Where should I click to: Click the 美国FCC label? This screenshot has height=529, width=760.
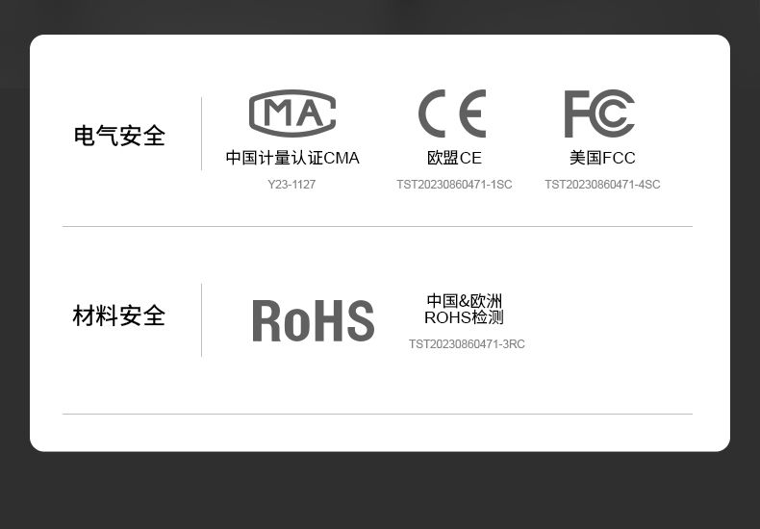[x=602, y=158]
